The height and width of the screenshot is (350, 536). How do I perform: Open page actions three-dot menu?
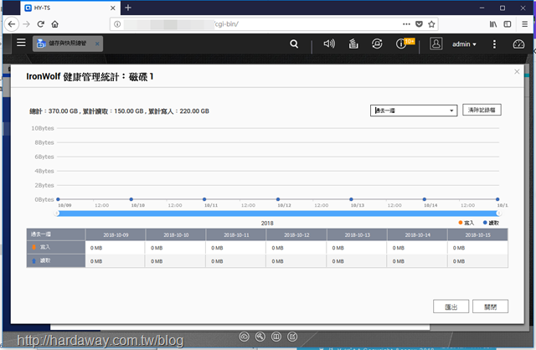click(406, 24)
